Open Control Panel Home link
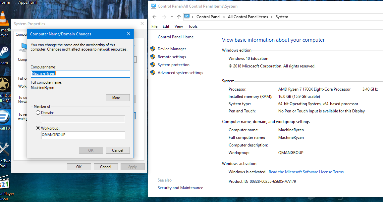383x202 pixels. point(176,37)
